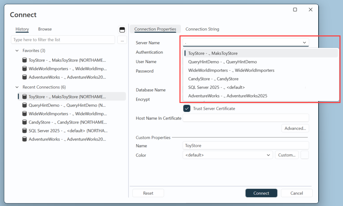Image resolution: width=343 pixels, height=206 pixels.
Task: Choose ToyStore - ., MaksToyStore in server dropdown
Action: tap(261, 53)
